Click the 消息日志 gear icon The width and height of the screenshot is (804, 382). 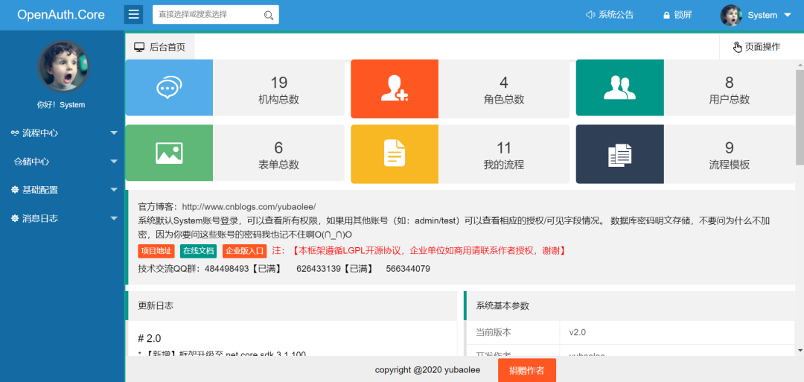coord(15,218)
